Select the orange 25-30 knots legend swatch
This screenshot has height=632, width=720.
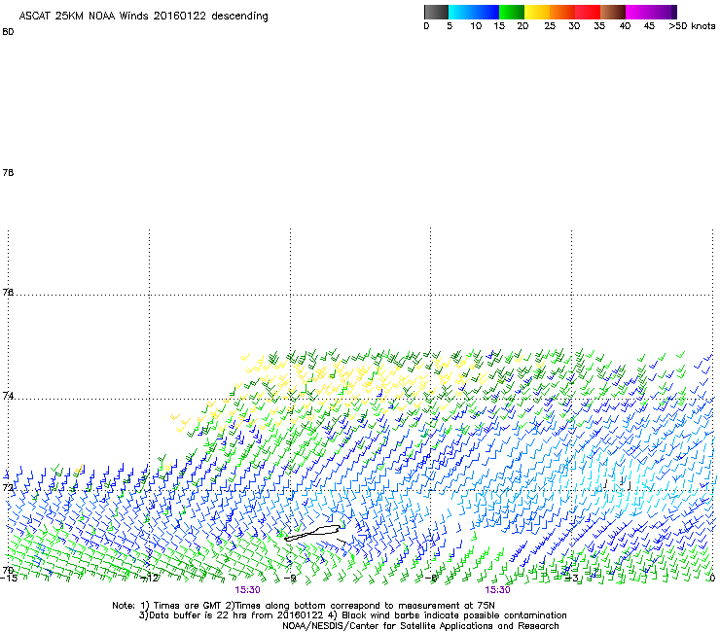coord(562,12)
